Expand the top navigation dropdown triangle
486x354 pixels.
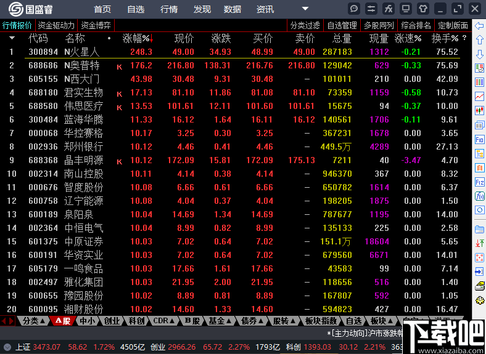coord(305,9)
